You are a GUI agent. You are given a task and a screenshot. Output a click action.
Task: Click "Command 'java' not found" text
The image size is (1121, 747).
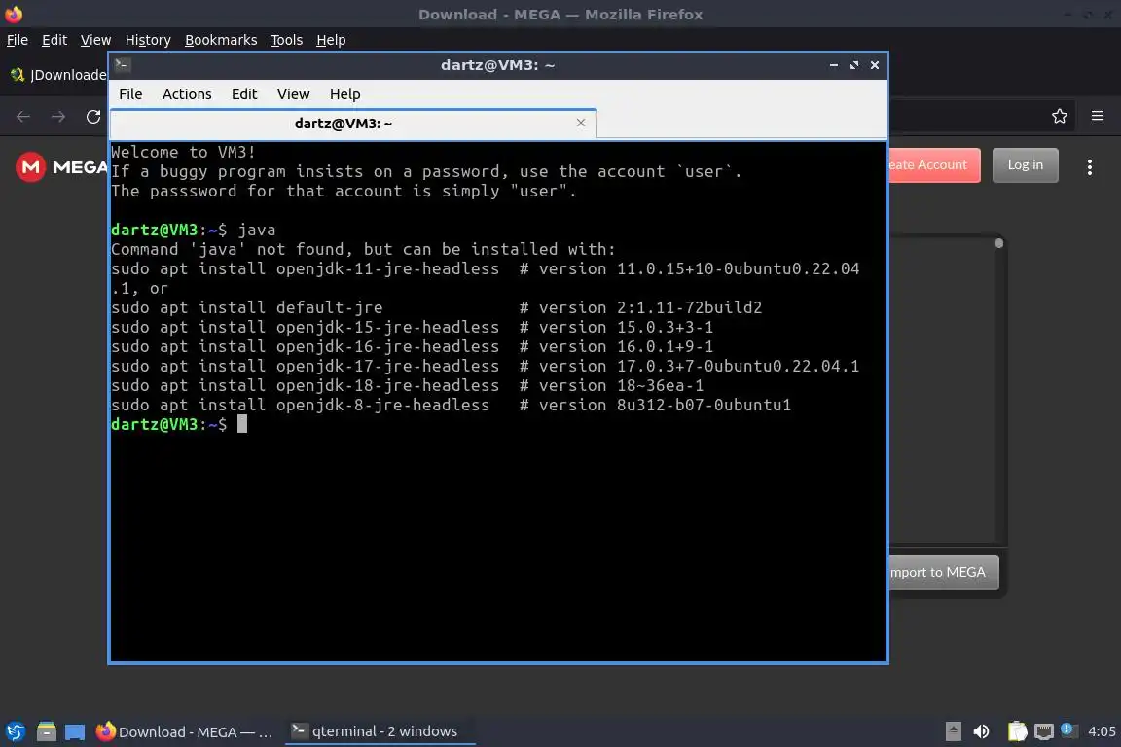(228, 249)
